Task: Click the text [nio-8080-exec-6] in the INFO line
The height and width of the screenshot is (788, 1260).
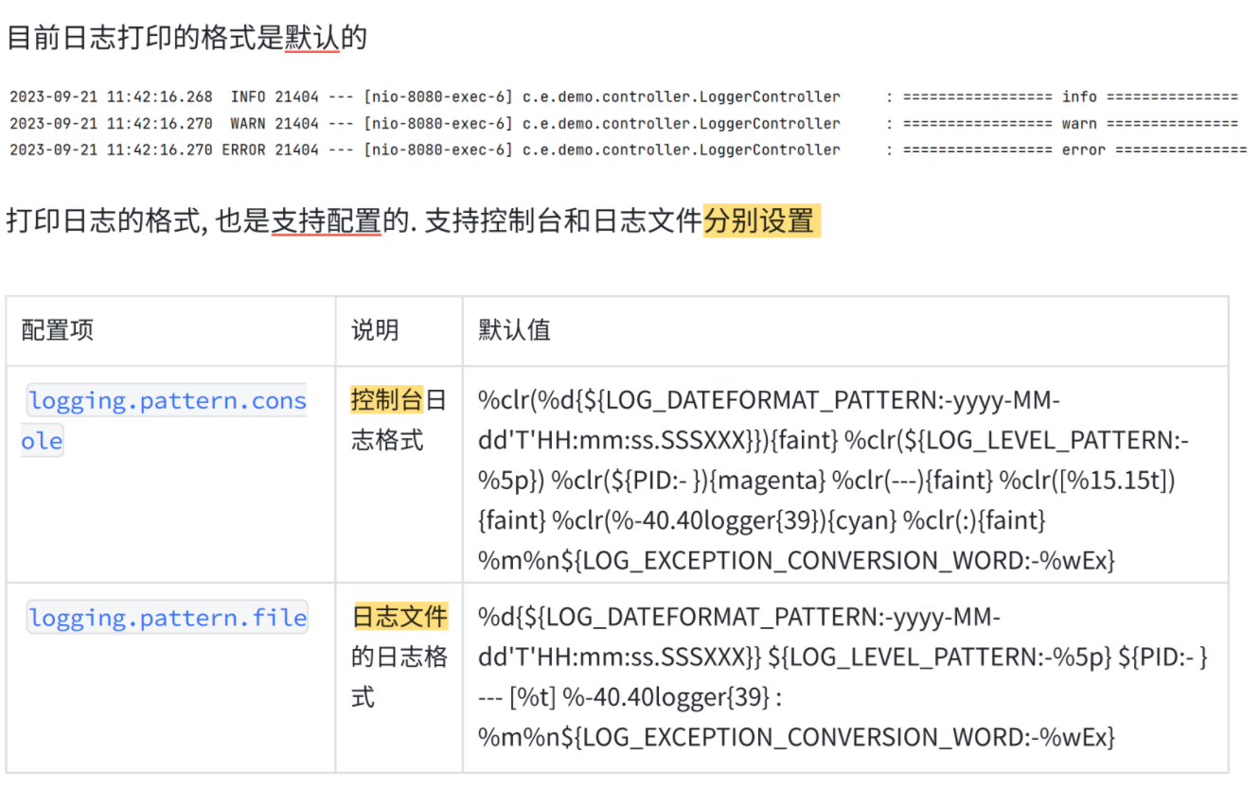Action: (437, 96)
